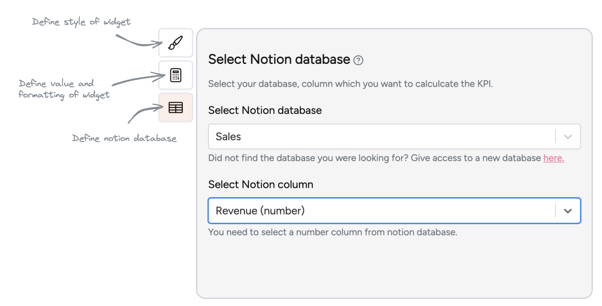Select the table database tab
Image resolution: width=602 pixels, height=306 pixels.
click(x=176, y=108)
